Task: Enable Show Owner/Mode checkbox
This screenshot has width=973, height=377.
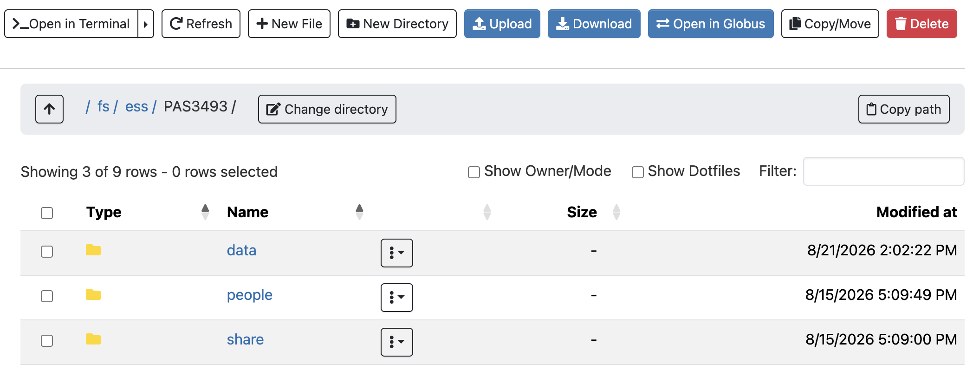Action: tap(474, 172)
